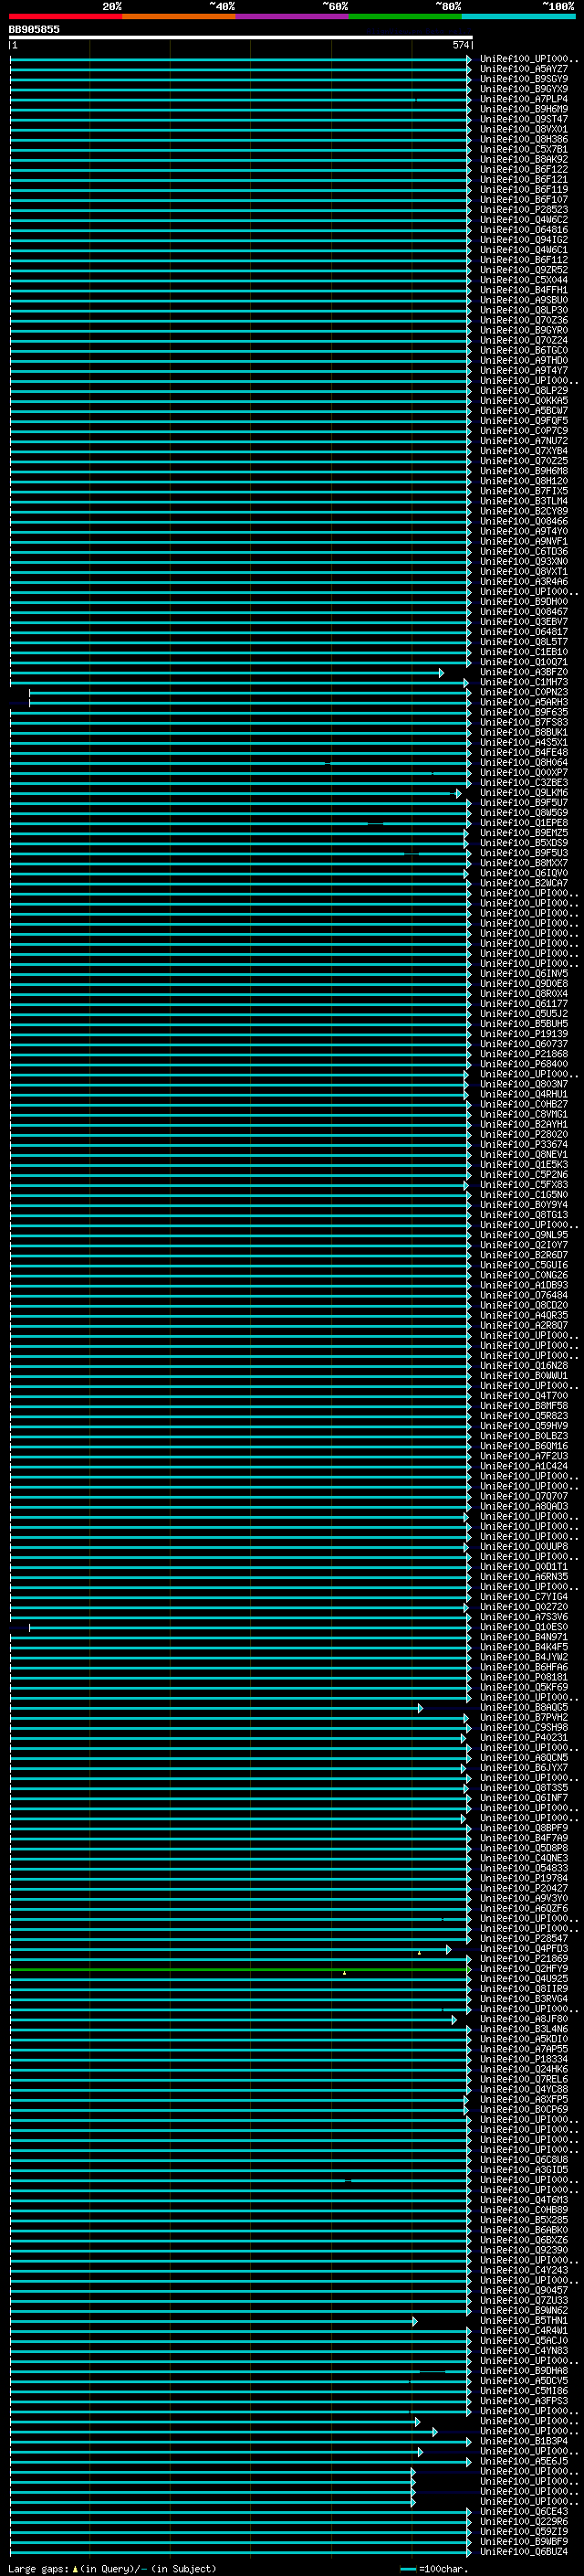
Task: Open hit UniRef100_Q6IQV0
Action: (524, 873)
